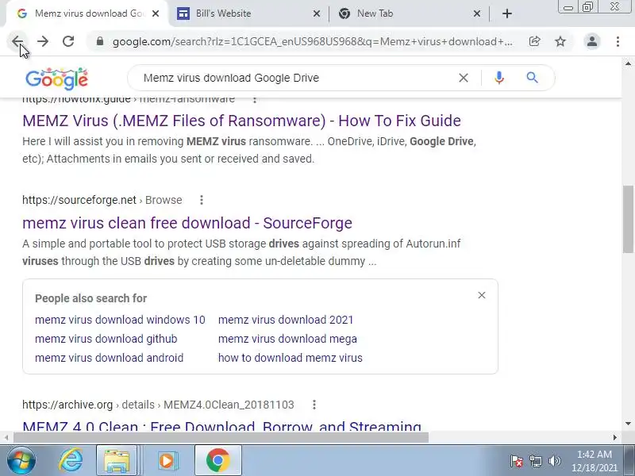Open options for the howtofix.guide result

tap(254, 100)
